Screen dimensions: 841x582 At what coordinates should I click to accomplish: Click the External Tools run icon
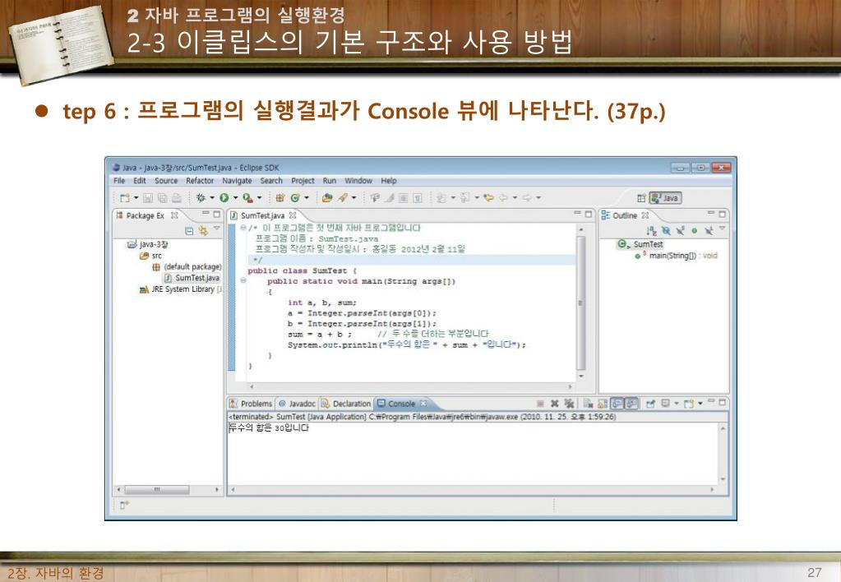point(247,198)
